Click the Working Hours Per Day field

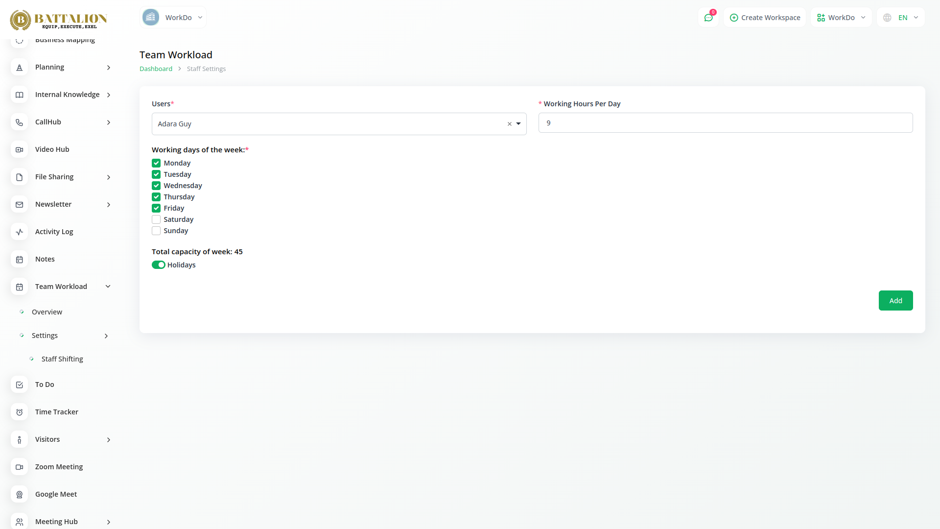pos(725,123)
